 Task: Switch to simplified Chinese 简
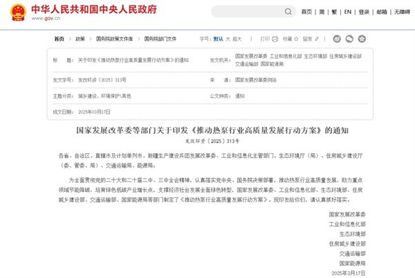coord(322,12)
